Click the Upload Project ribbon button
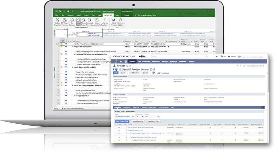This screenshot has width=275, height=153. [78, 22]
